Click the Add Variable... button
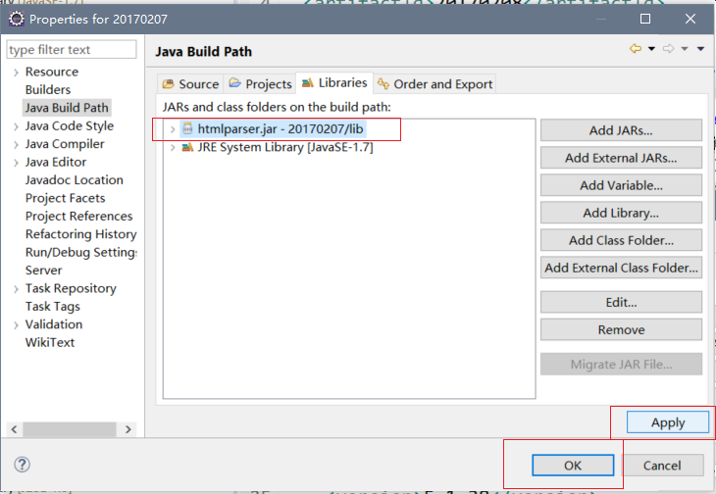 (x=621, y=185)
